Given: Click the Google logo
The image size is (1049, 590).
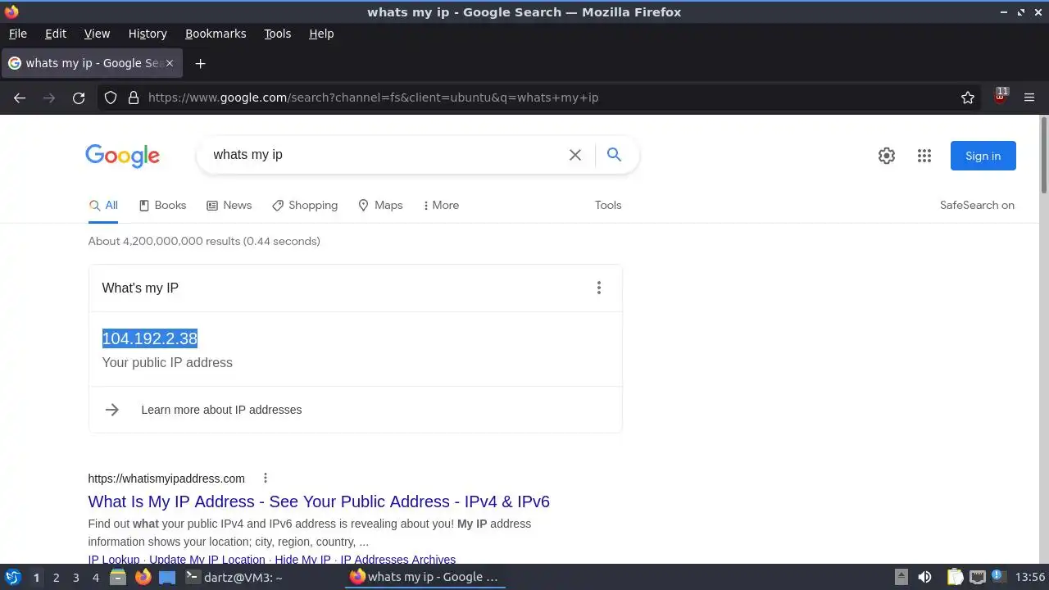Looking at the screenshot, I should 123,156.
